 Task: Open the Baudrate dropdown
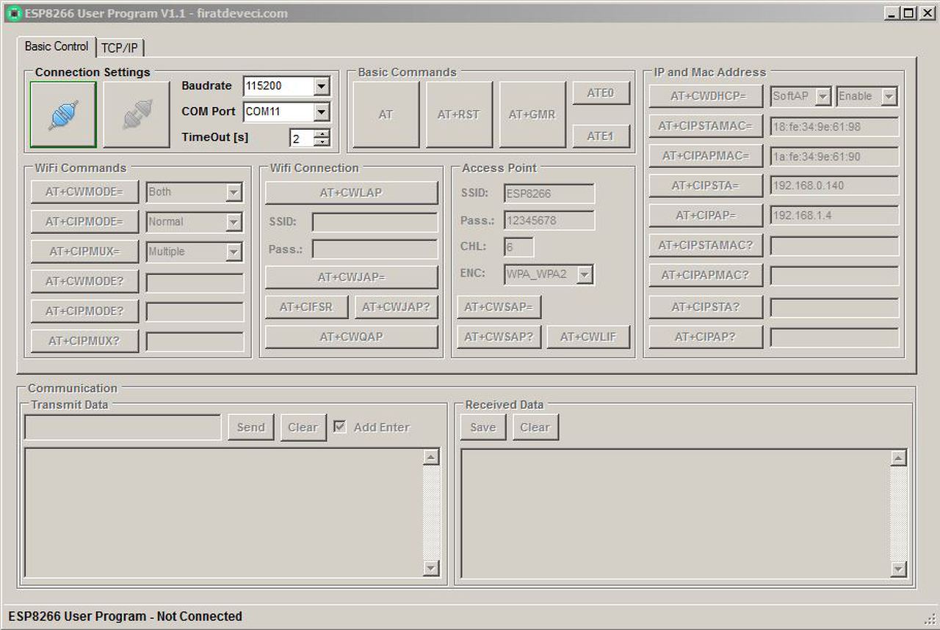pyautogui.click(x=322, y=86)
